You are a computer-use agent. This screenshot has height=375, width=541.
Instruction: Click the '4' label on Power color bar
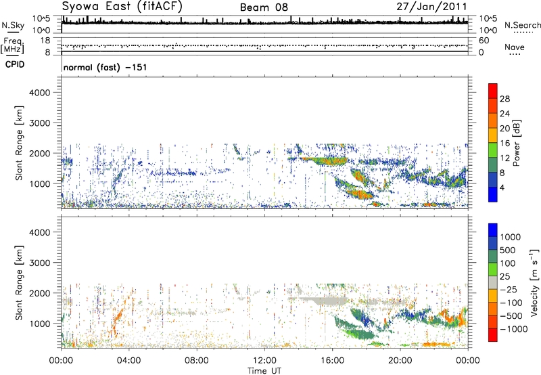tap(502, 187)
